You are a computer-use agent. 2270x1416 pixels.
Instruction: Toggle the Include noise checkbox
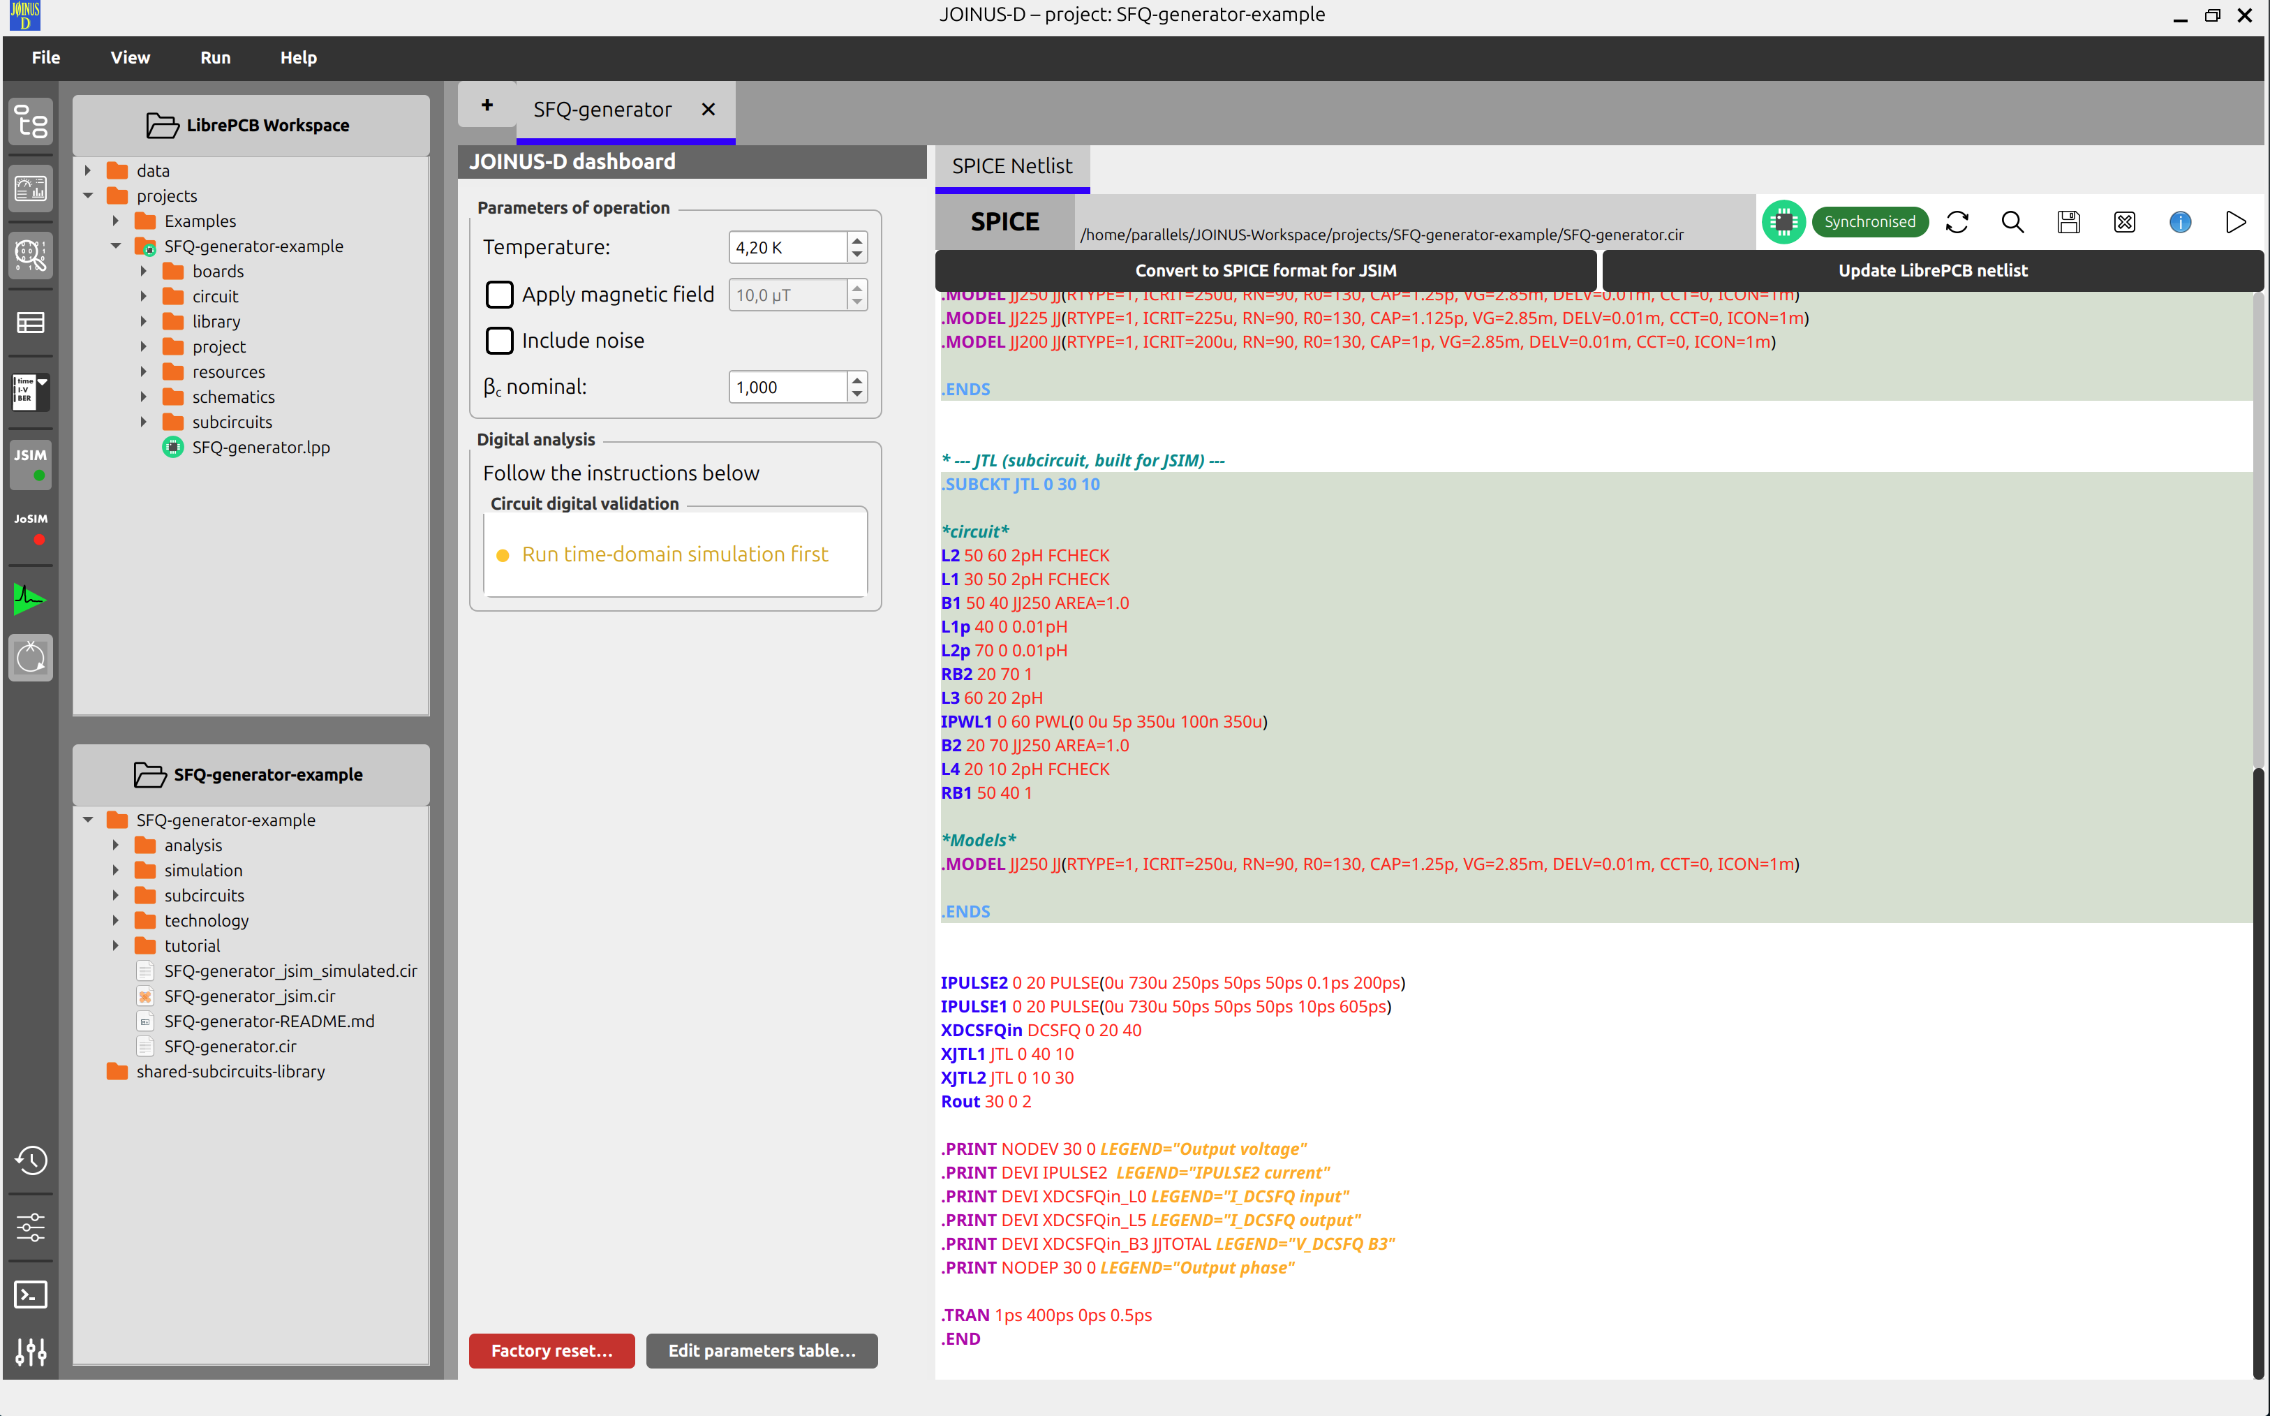point(500,341)
